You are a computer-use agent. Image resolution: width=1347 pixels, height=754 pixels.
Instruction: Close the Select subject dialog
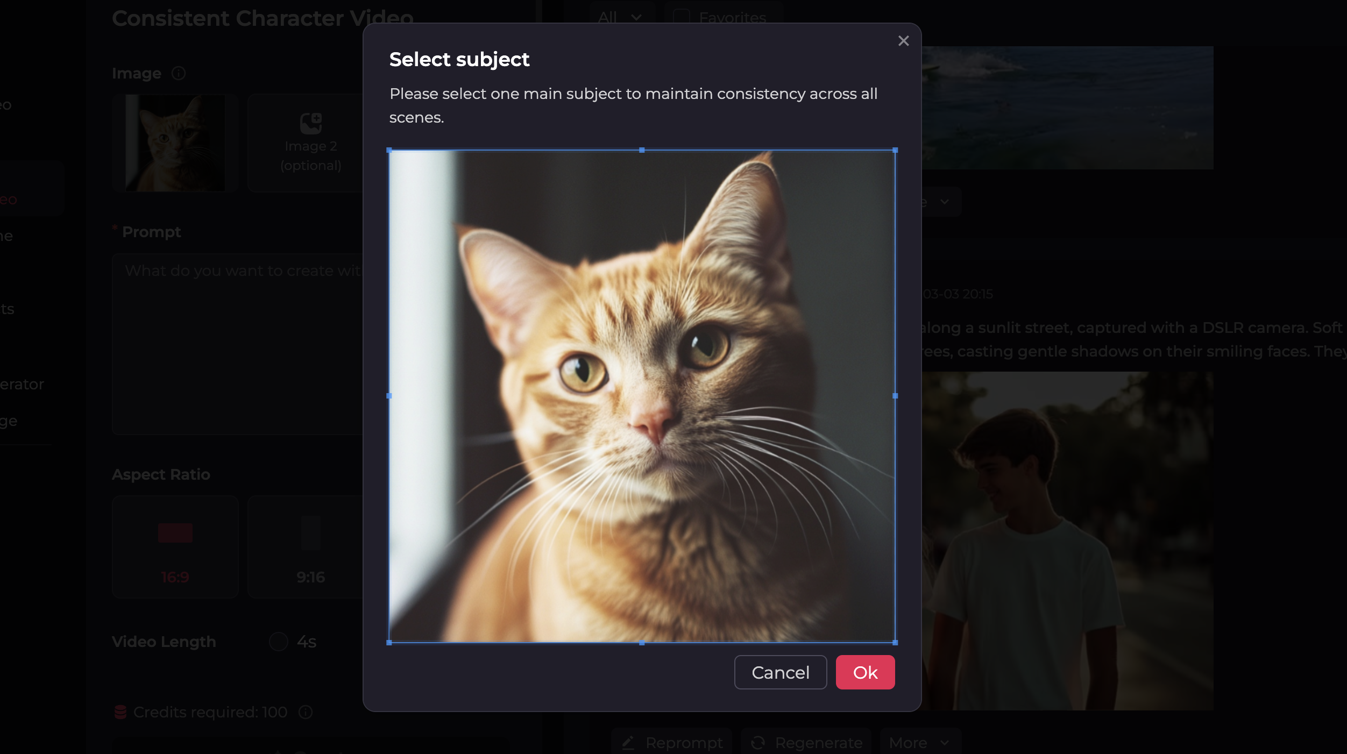903,41
